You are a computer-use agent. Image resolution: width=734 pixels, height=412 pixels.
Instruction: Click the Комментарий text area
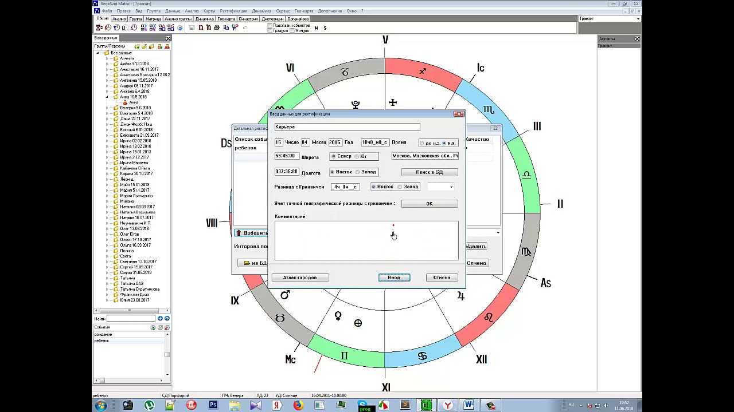click(x=366, y=240)
